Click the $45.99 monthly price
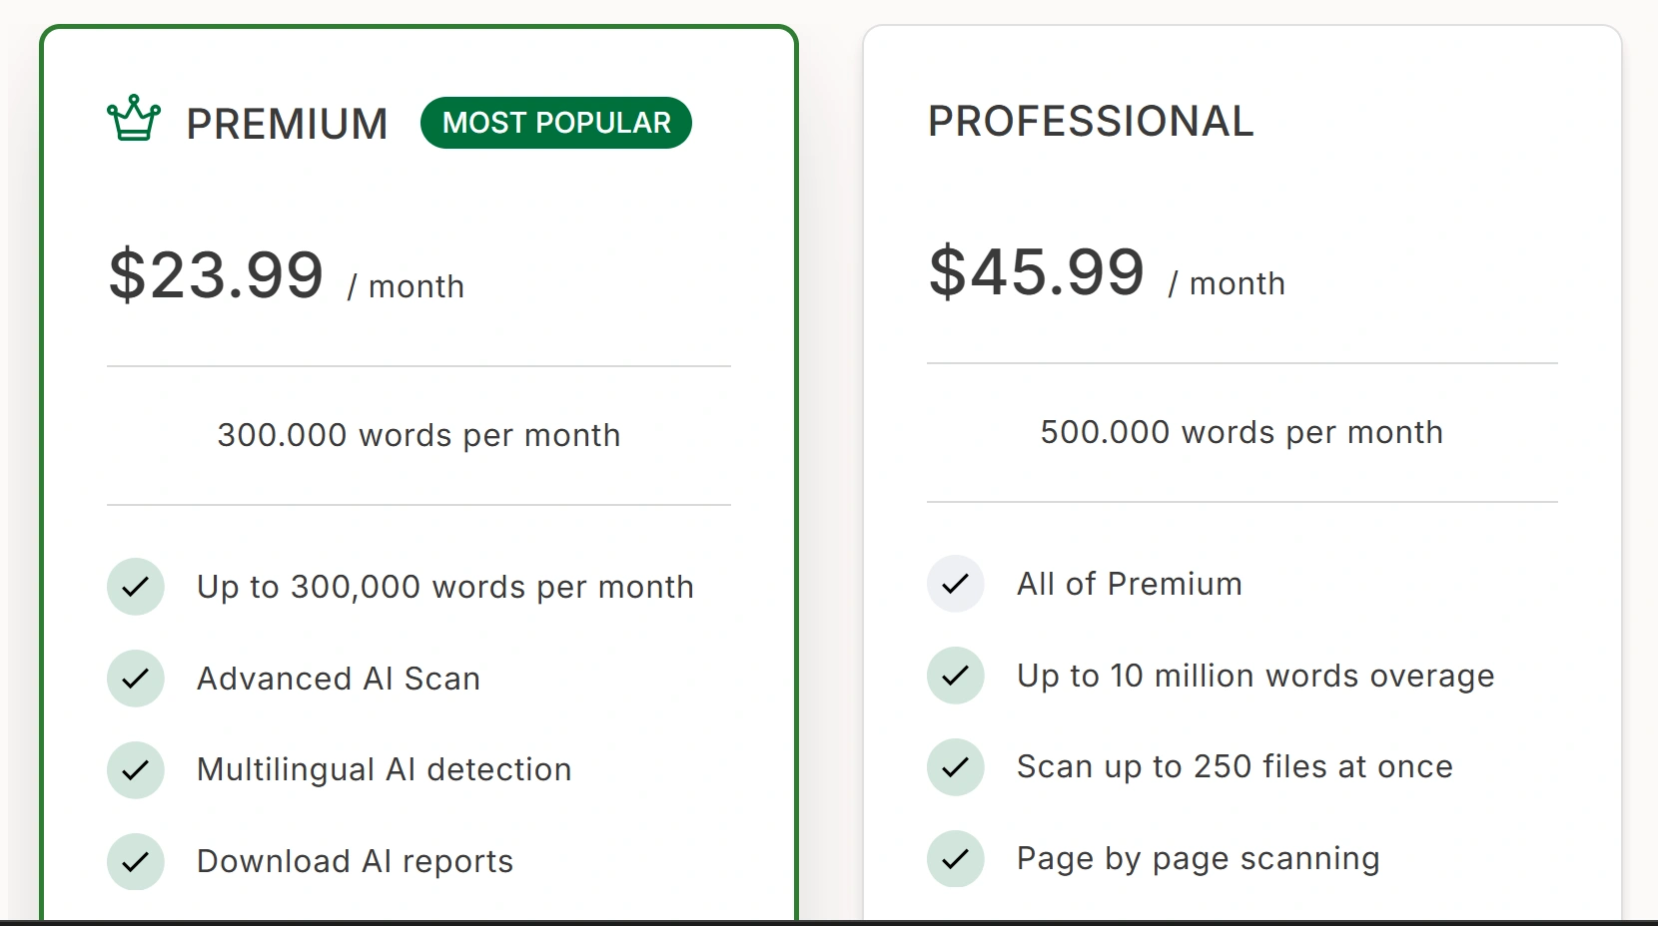The image size is (1658, 926). [1037, 272]
